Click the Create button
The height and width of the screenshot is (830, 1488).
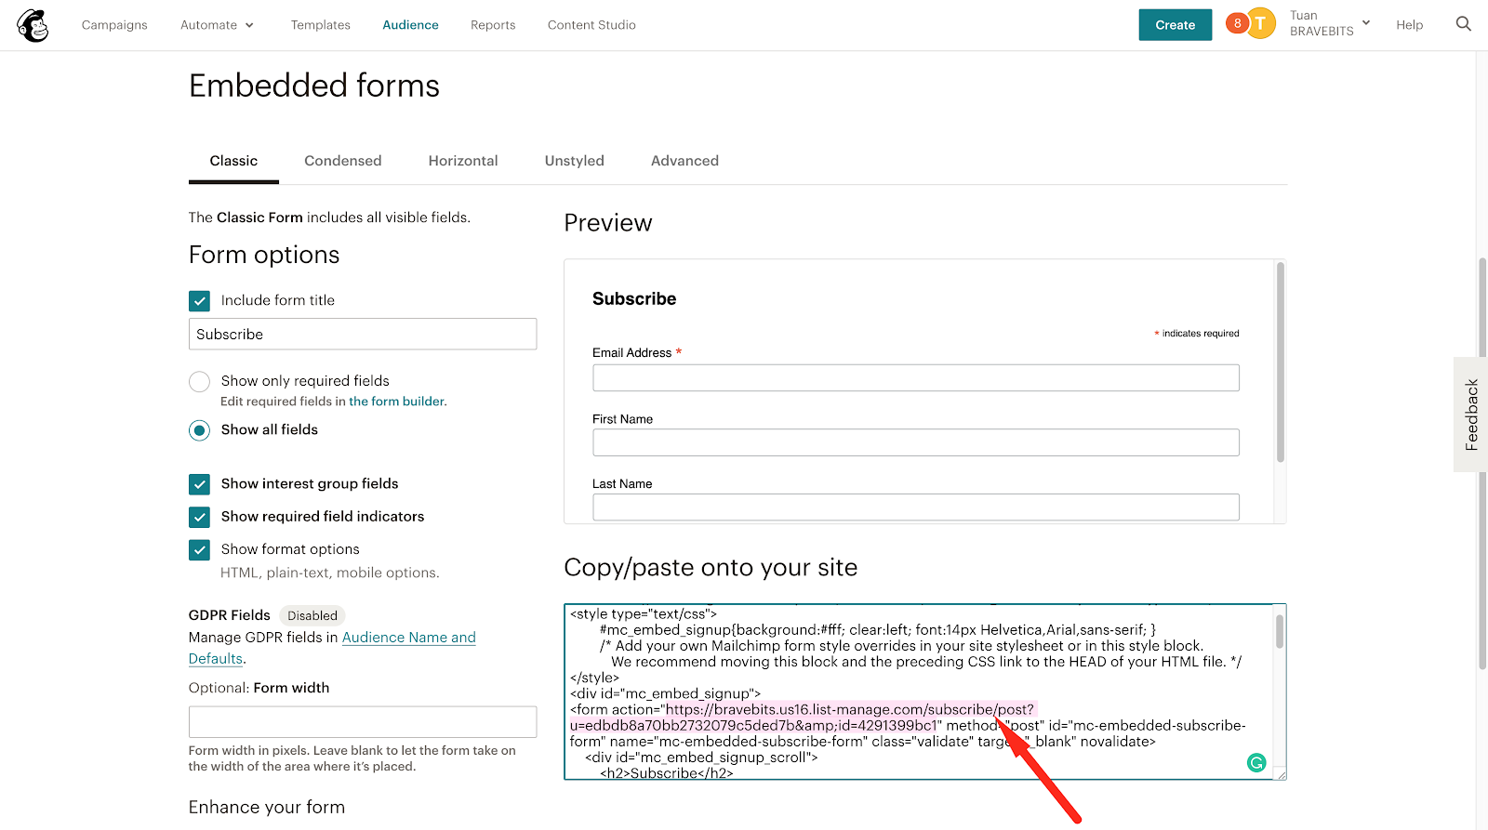[x=1175, y=25]
